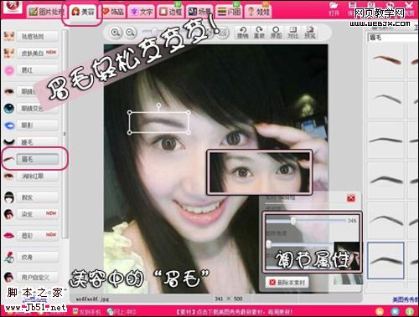Choose the third eyebrow thumbnail, flat dark line
The width and height of the screenshot is (419, 317).
pyautogui.click(x=385, y=140)
